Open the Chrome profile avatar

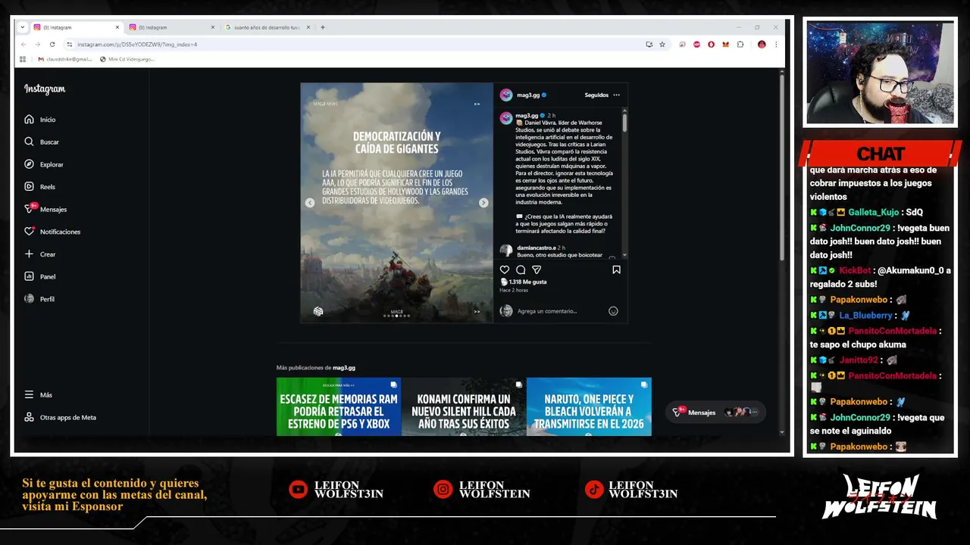click(x=762, y=45)
